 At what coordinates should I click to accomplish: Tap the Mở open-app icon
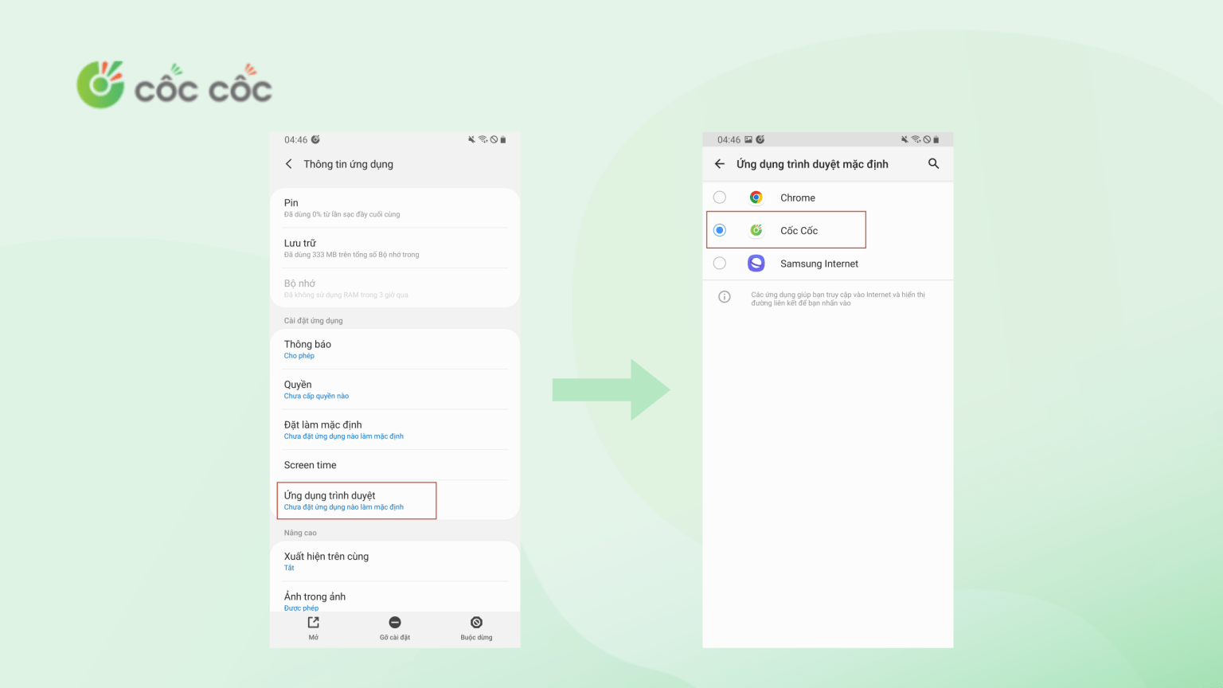pos(314,623)
